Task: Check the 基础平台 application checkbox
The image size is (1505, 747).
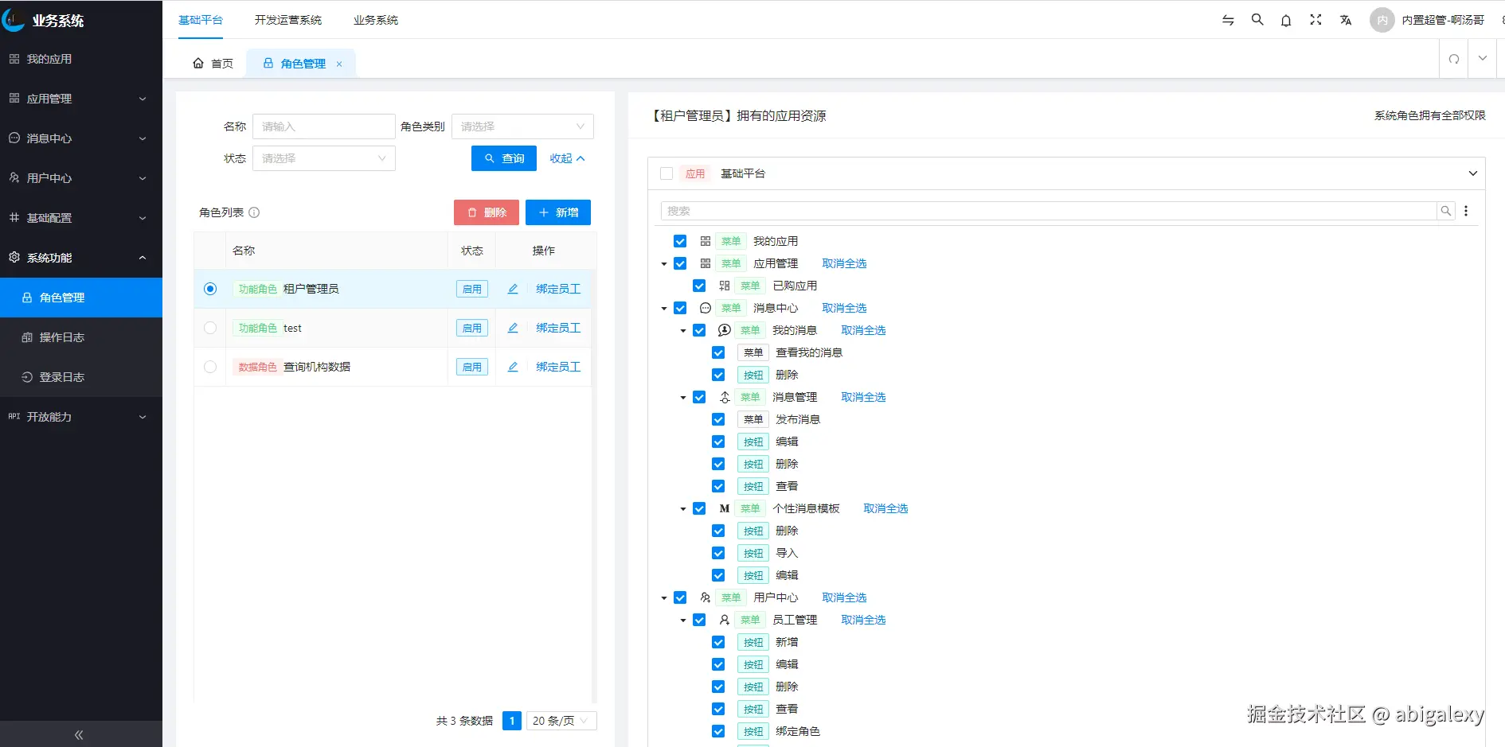Action: click(x=667, y=173)
